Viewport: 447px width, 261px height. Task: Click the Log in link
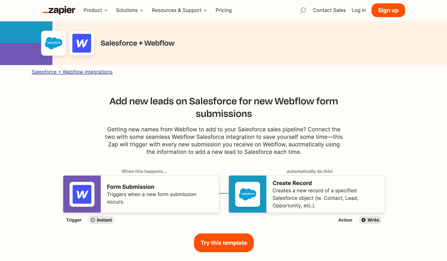coord(359,10)
